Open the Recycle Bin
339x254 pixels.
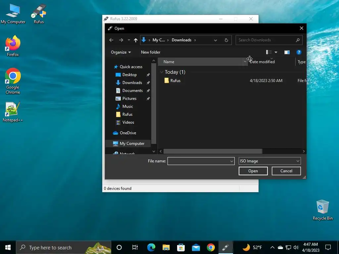[x=322, y=210]
